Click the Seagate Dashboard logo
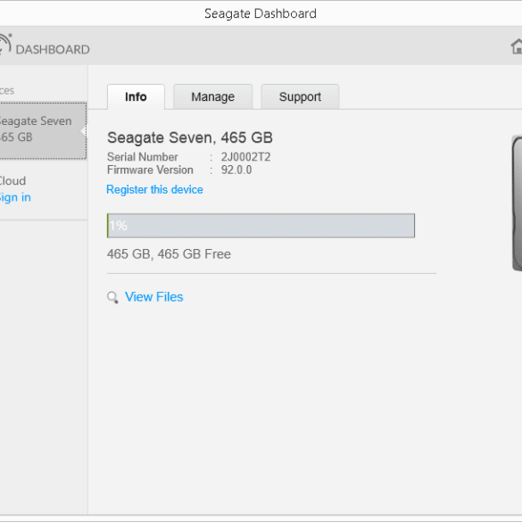The image size is (522, 522). point(45,46)
